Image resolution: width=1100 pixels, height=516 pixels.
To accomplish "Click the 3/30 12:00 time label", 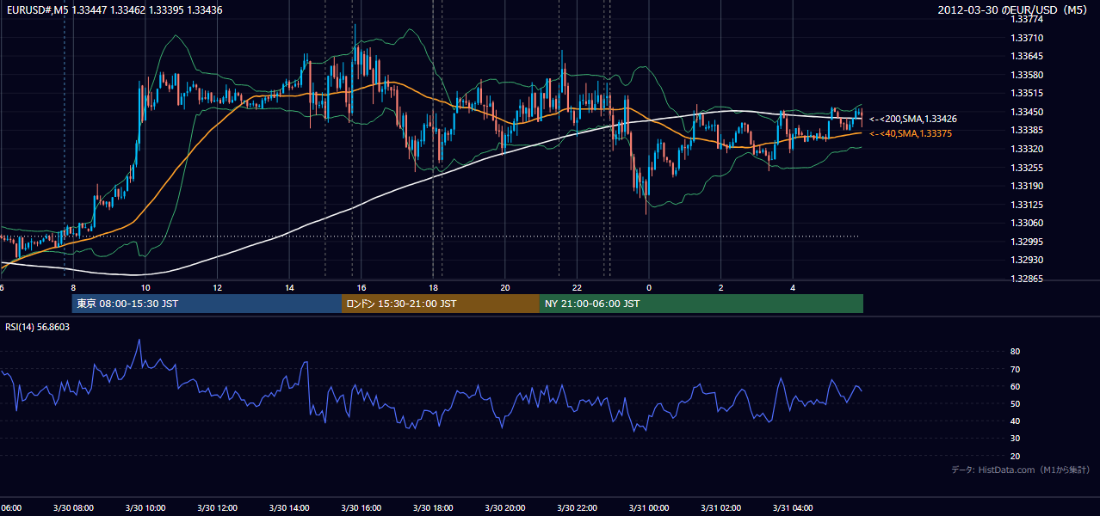I will click(x=217, y=508).
